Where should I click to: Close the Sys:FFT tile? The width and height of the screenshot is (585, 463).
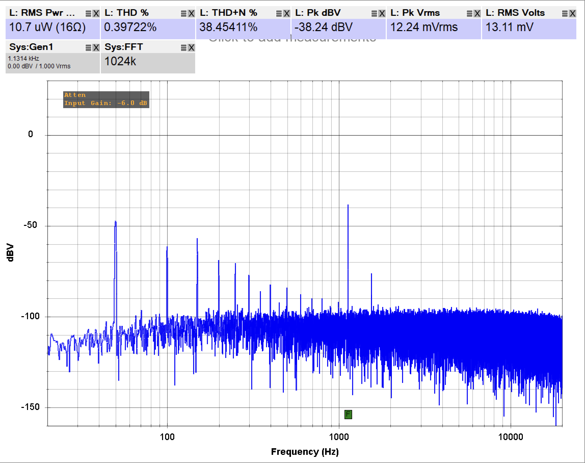[192, 48]
